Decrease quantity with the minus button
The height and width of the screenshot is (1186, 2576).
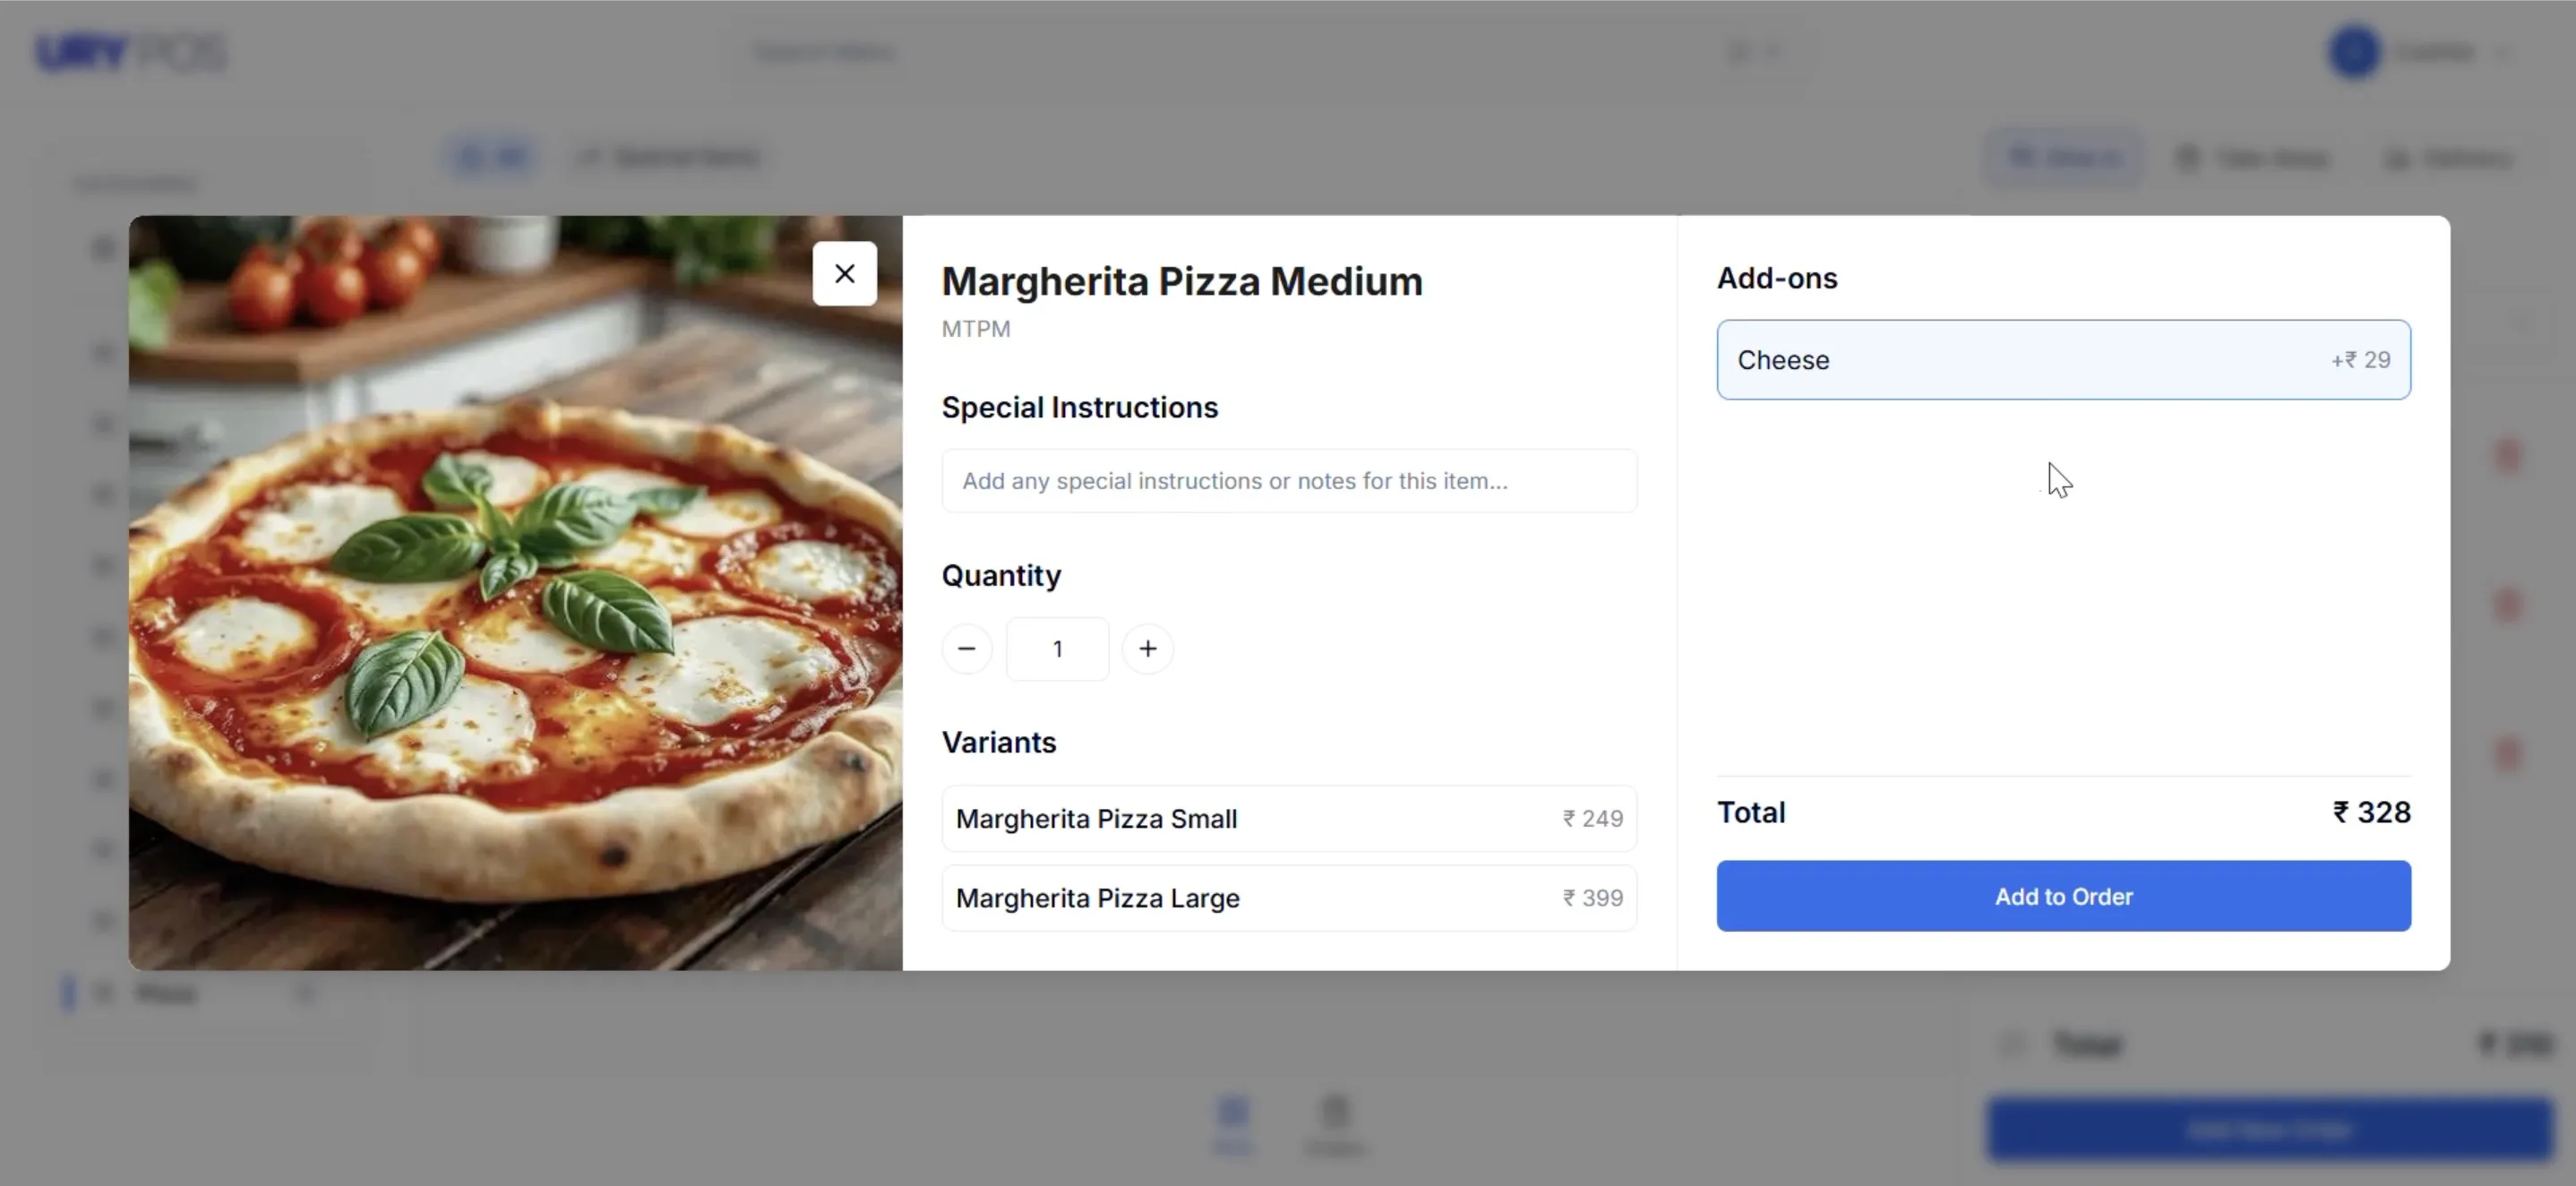(966, 649)
